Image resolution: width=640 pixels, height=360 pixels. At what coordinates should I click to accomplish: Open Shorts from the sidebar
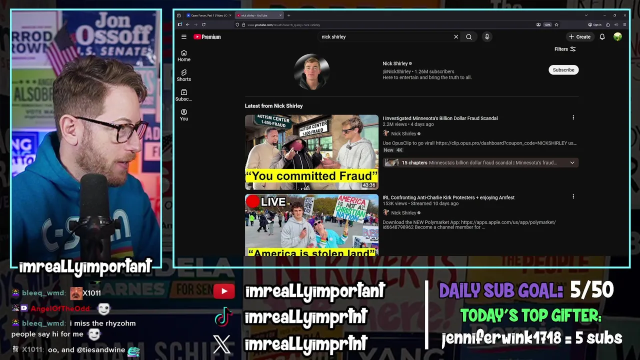point(184,75)
